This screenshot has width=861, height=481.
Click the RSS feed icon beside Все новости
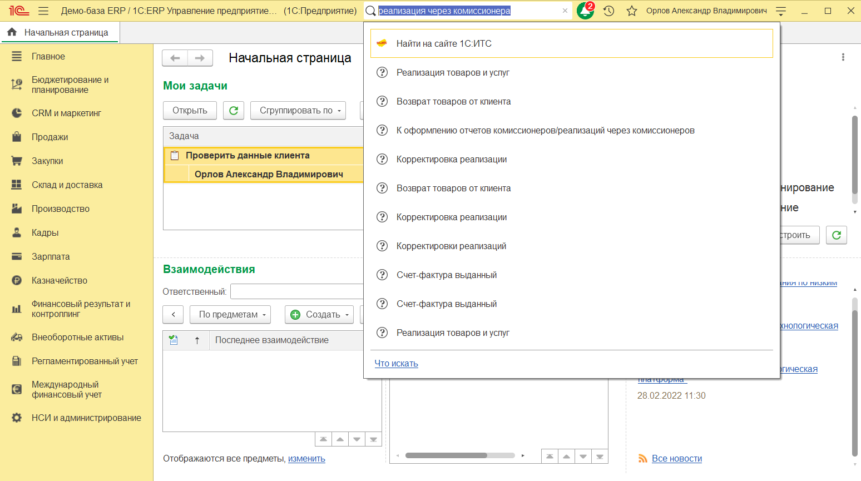click(642, 459)
